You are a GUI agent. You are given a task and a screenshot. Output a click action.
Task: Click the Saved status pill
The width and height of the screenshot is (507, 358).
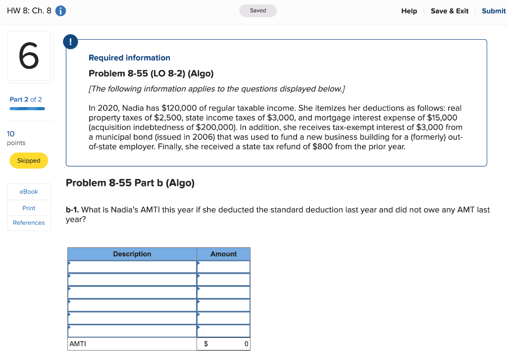pos(257,11)
